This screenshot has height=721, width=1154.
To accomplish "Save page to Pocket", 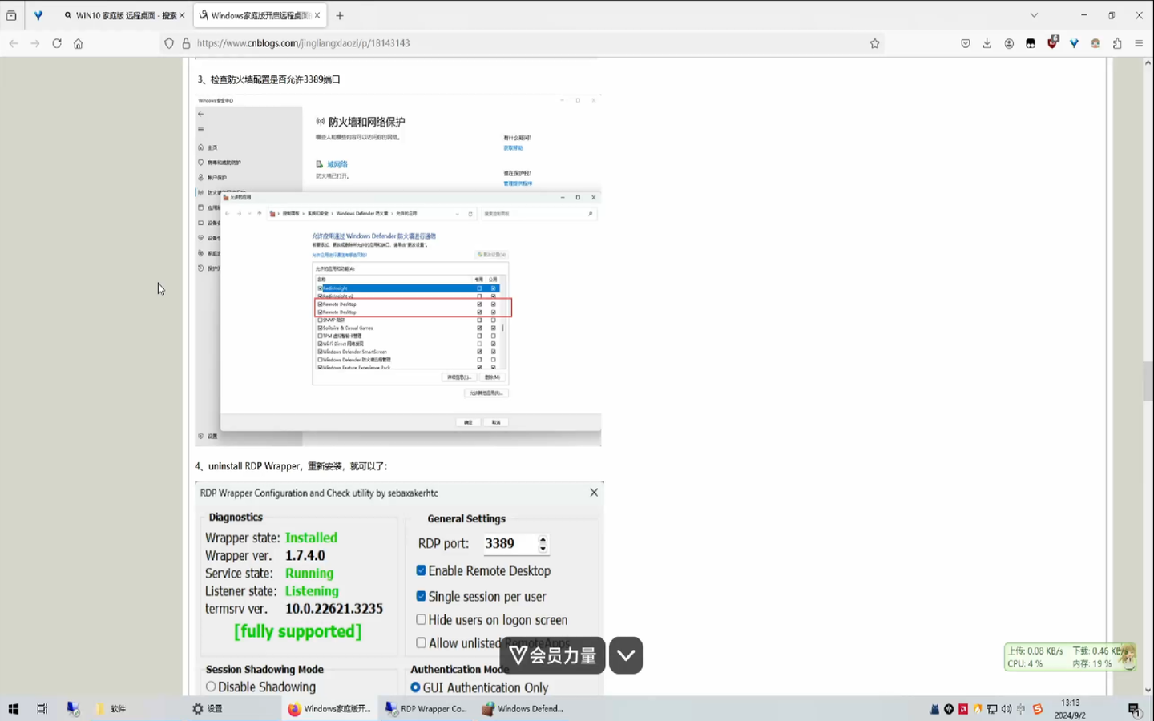I will pyautogui.click(x=966, y=43).
